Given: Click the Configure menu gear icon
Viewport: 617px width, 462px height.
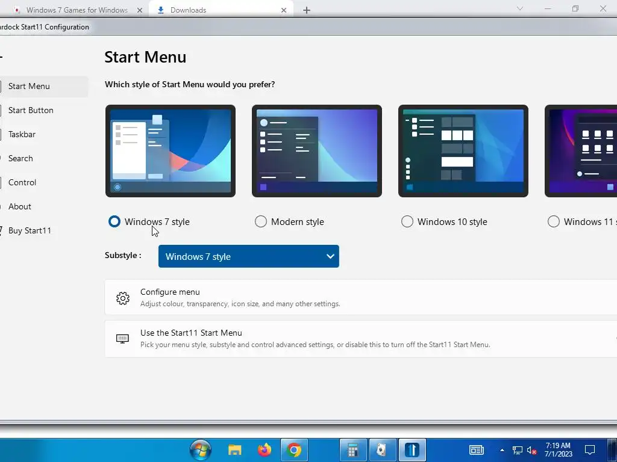Looking at the screenshot, I should pos(123,298).
